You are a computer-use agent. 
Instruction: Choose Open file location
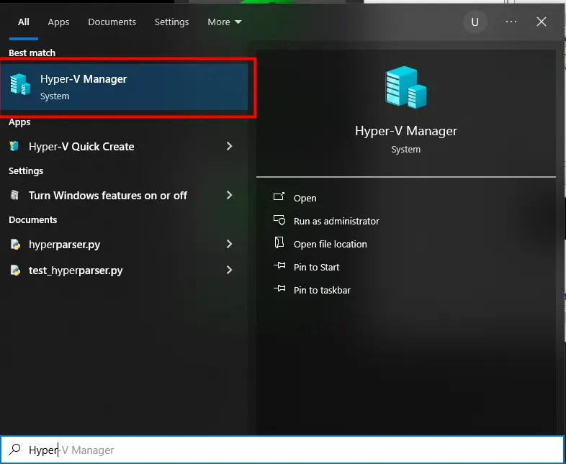[331, 245]
